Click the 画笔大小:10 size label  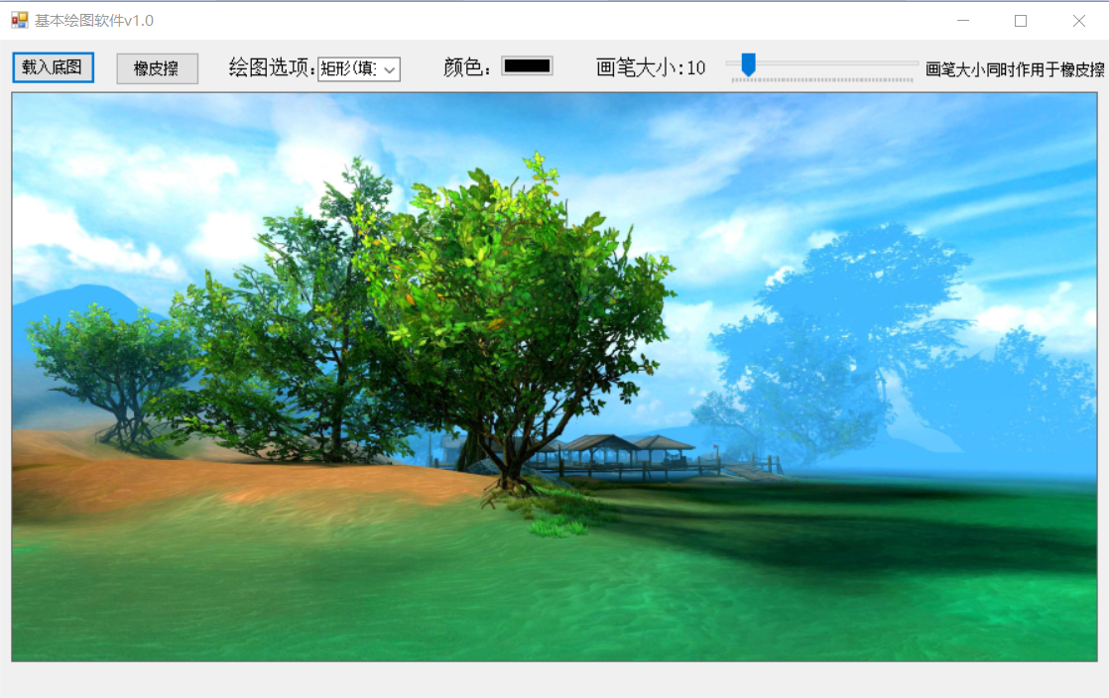click(x=654, y=66)
